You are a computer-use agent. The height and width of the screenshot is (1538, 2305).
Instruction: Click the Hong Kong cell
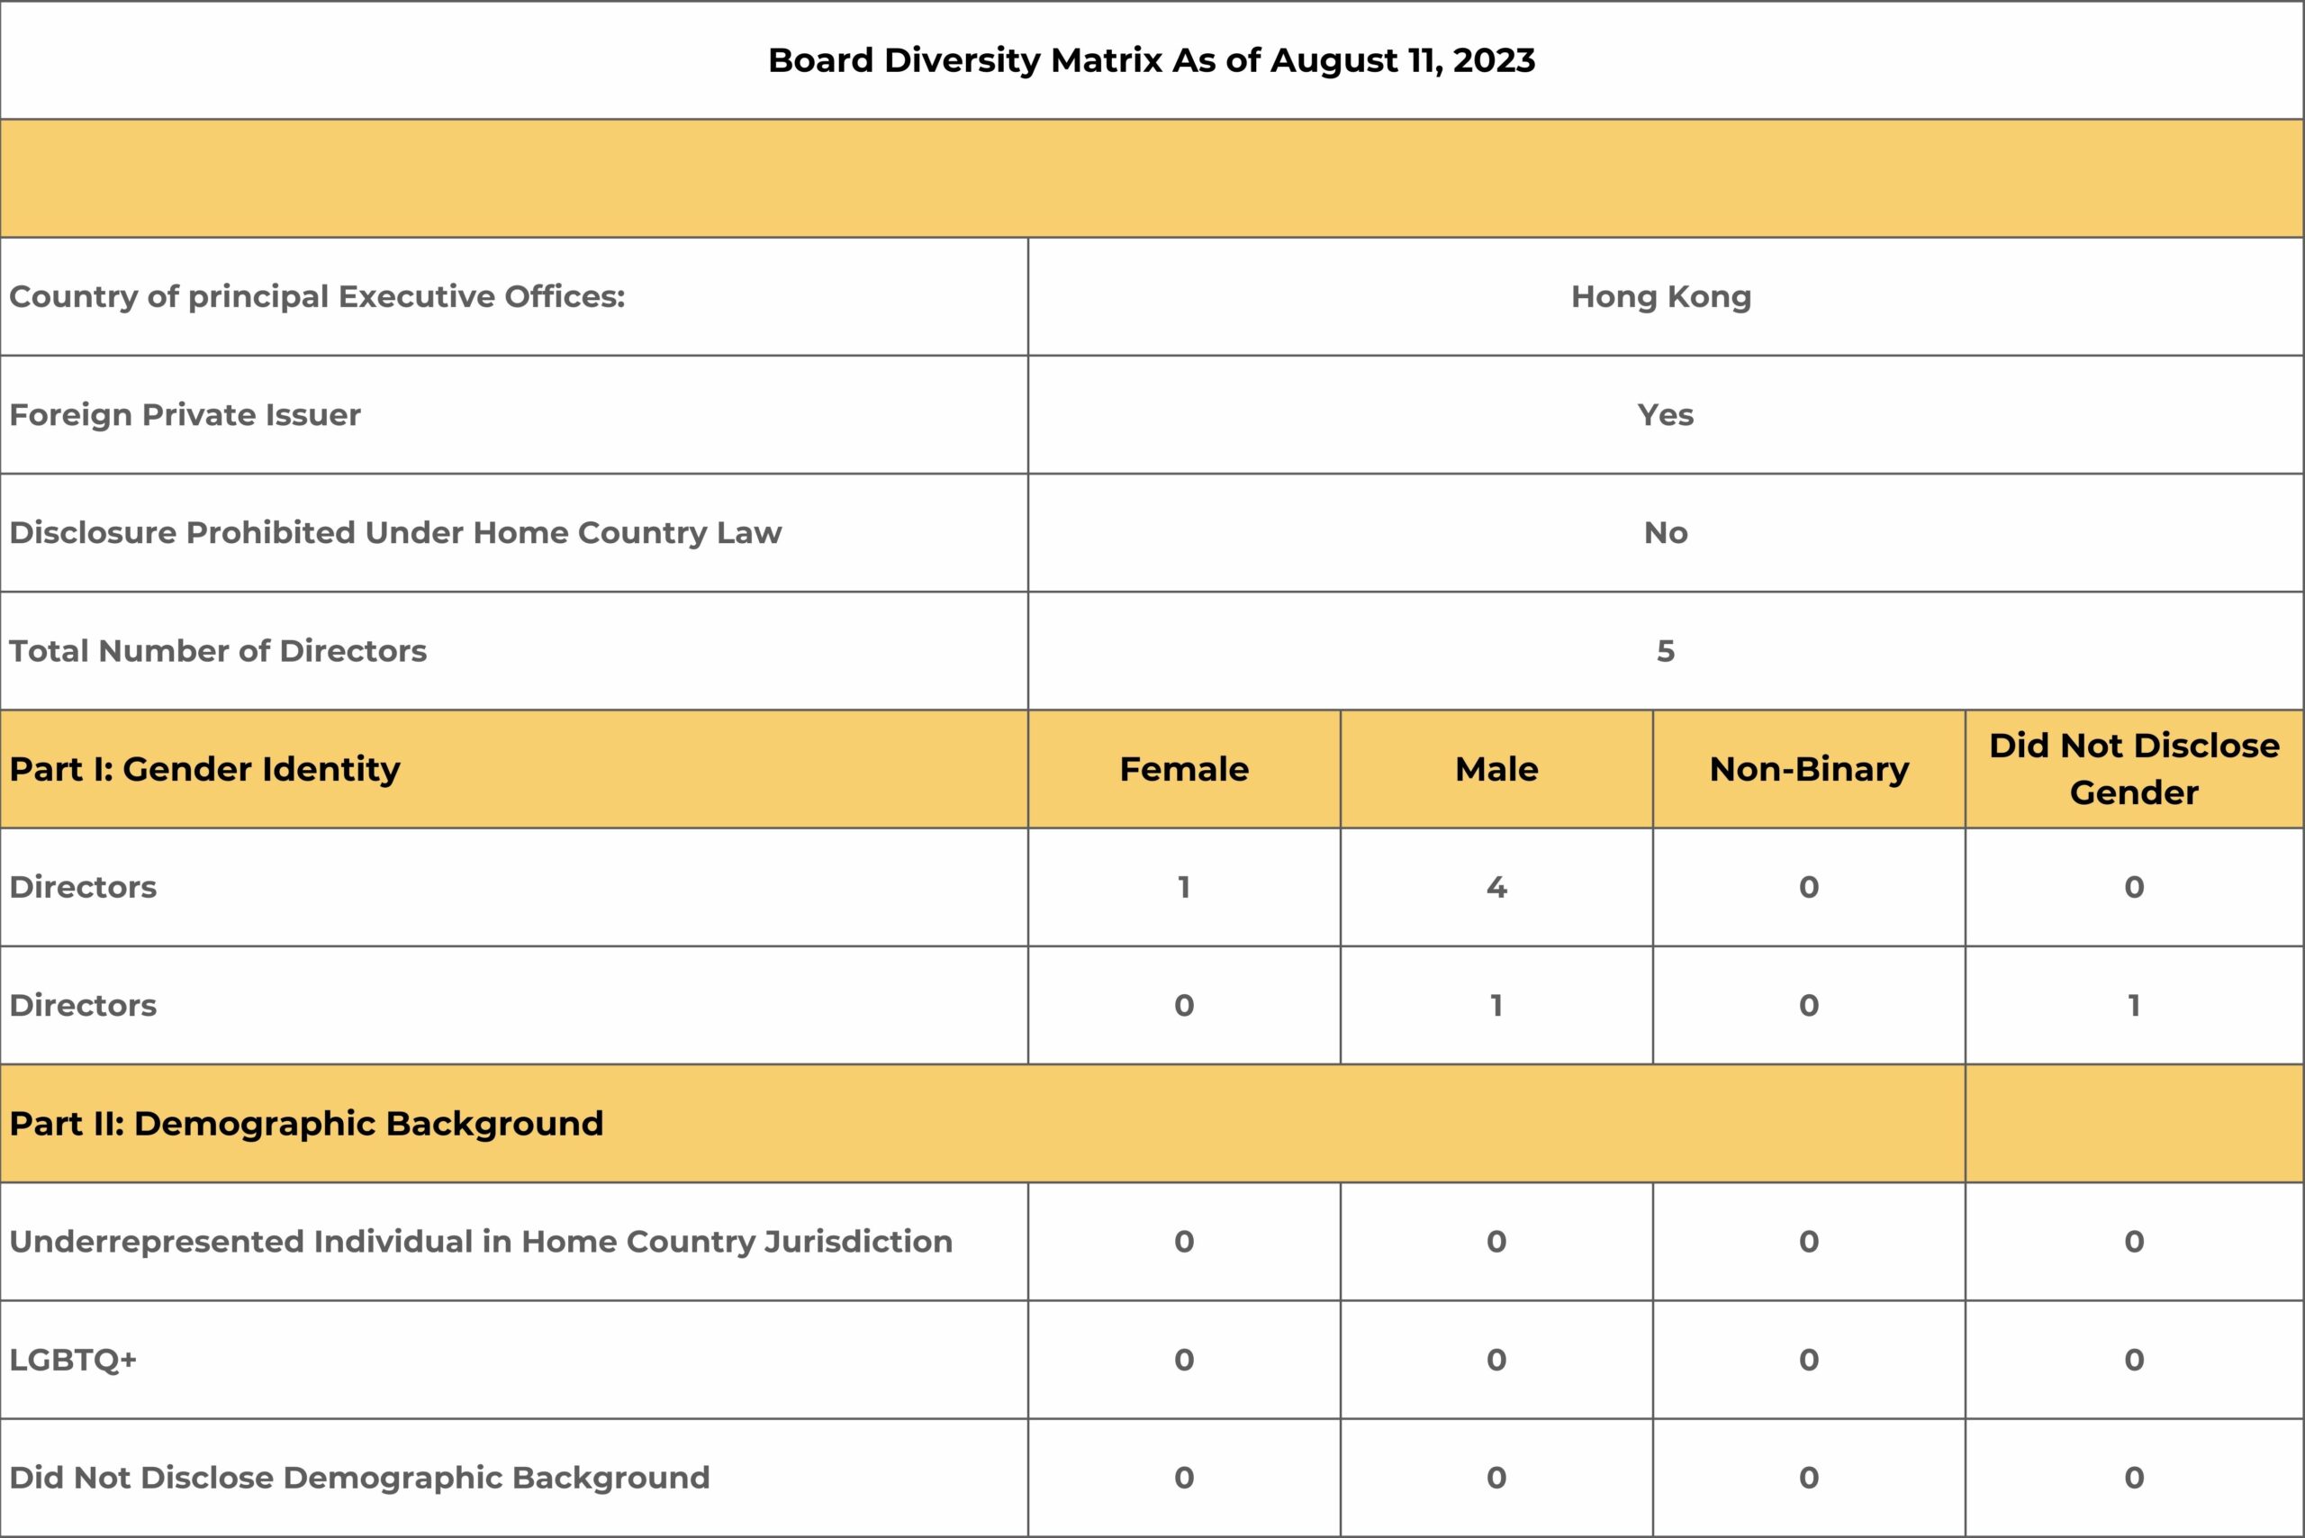pos(1660,296)
